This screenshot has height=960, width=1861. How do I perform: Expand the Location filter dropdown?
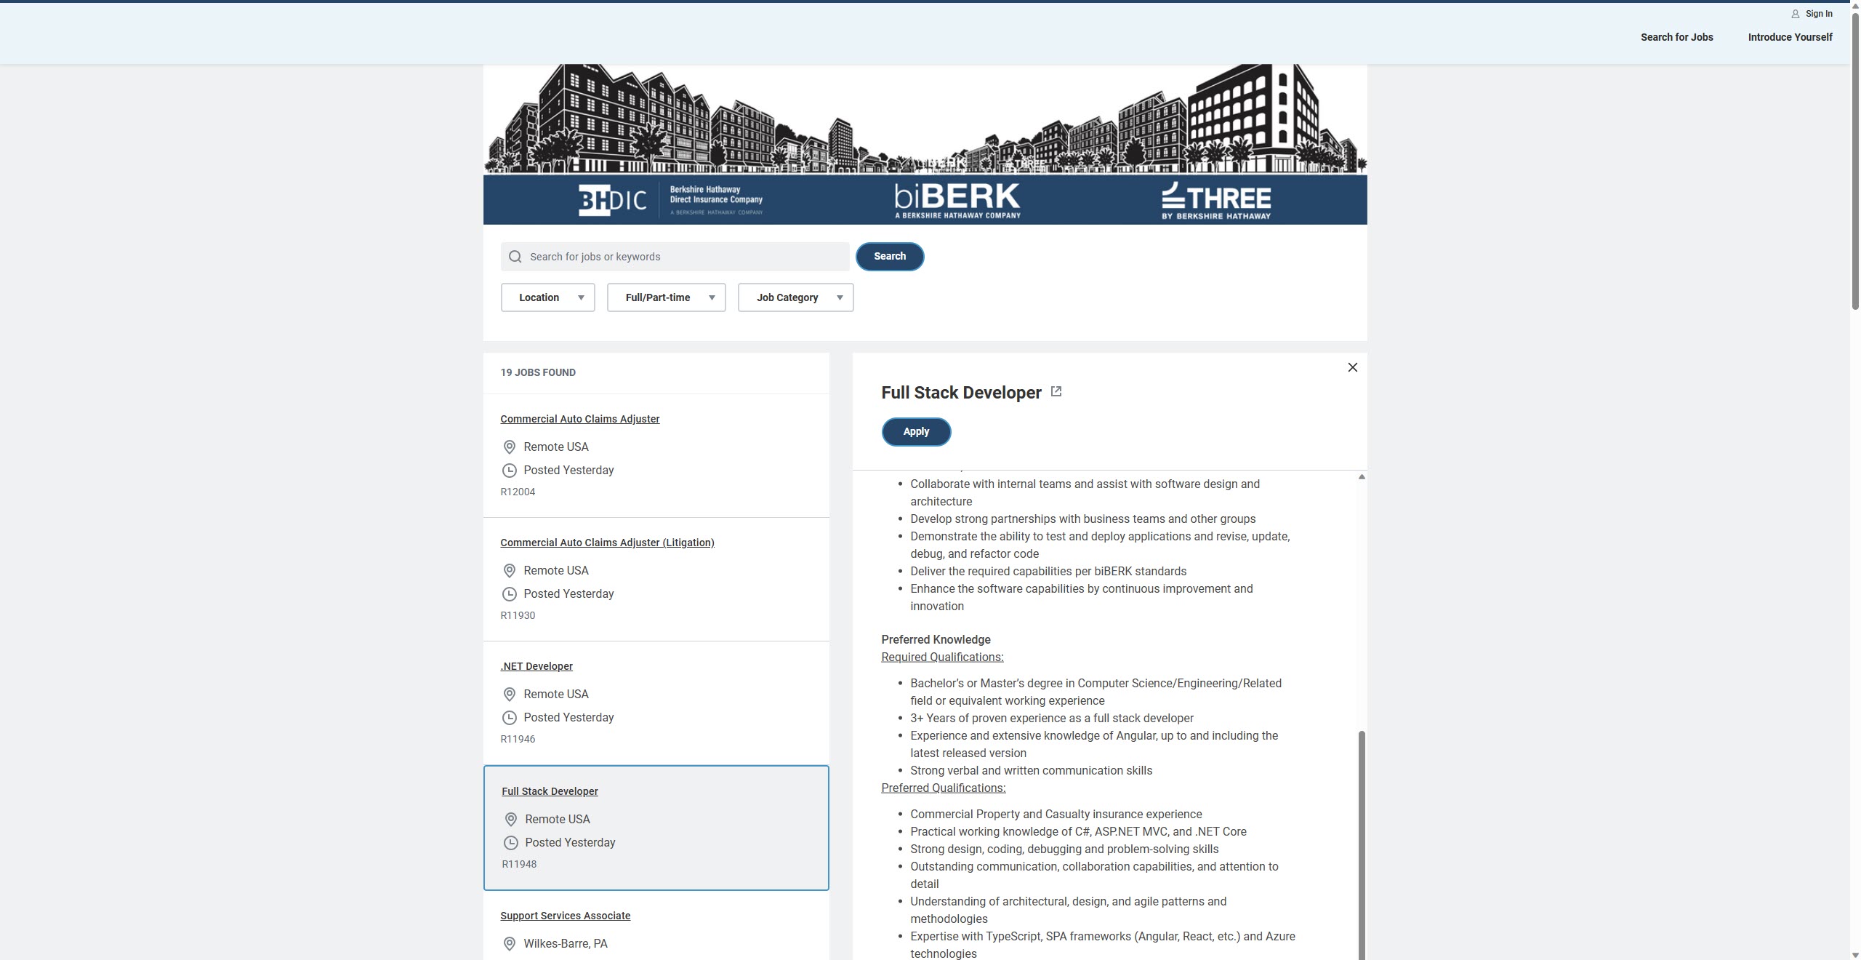click(x=547, y=296)
